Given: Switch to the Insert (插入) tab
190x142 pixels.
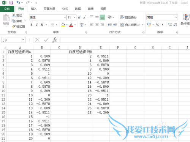Looking at the screenshot, I should point(34,9).
